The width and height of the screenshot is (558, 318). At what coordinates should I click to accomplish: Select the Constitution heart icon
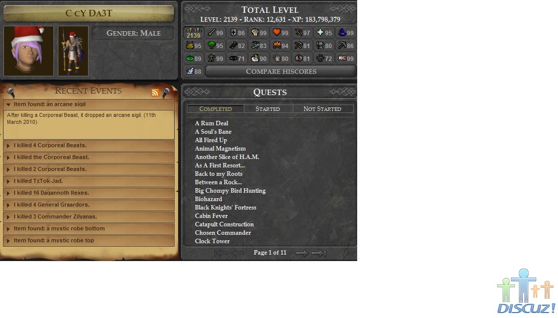pyautogui.click(x=277, y=33)
